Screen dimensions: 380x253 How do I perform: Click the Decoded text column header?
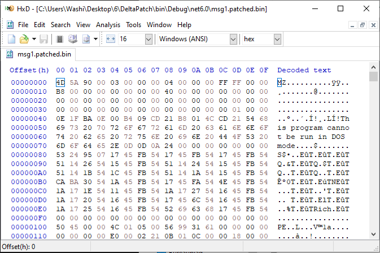pos(304,70)
